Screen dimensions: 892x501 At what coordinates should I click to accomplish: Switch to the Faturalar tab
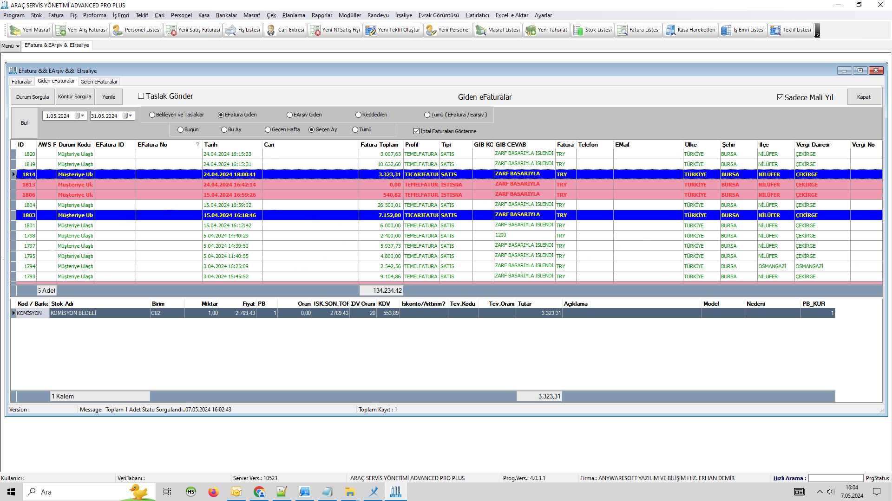pyautogui.click(x=22, y=82)
